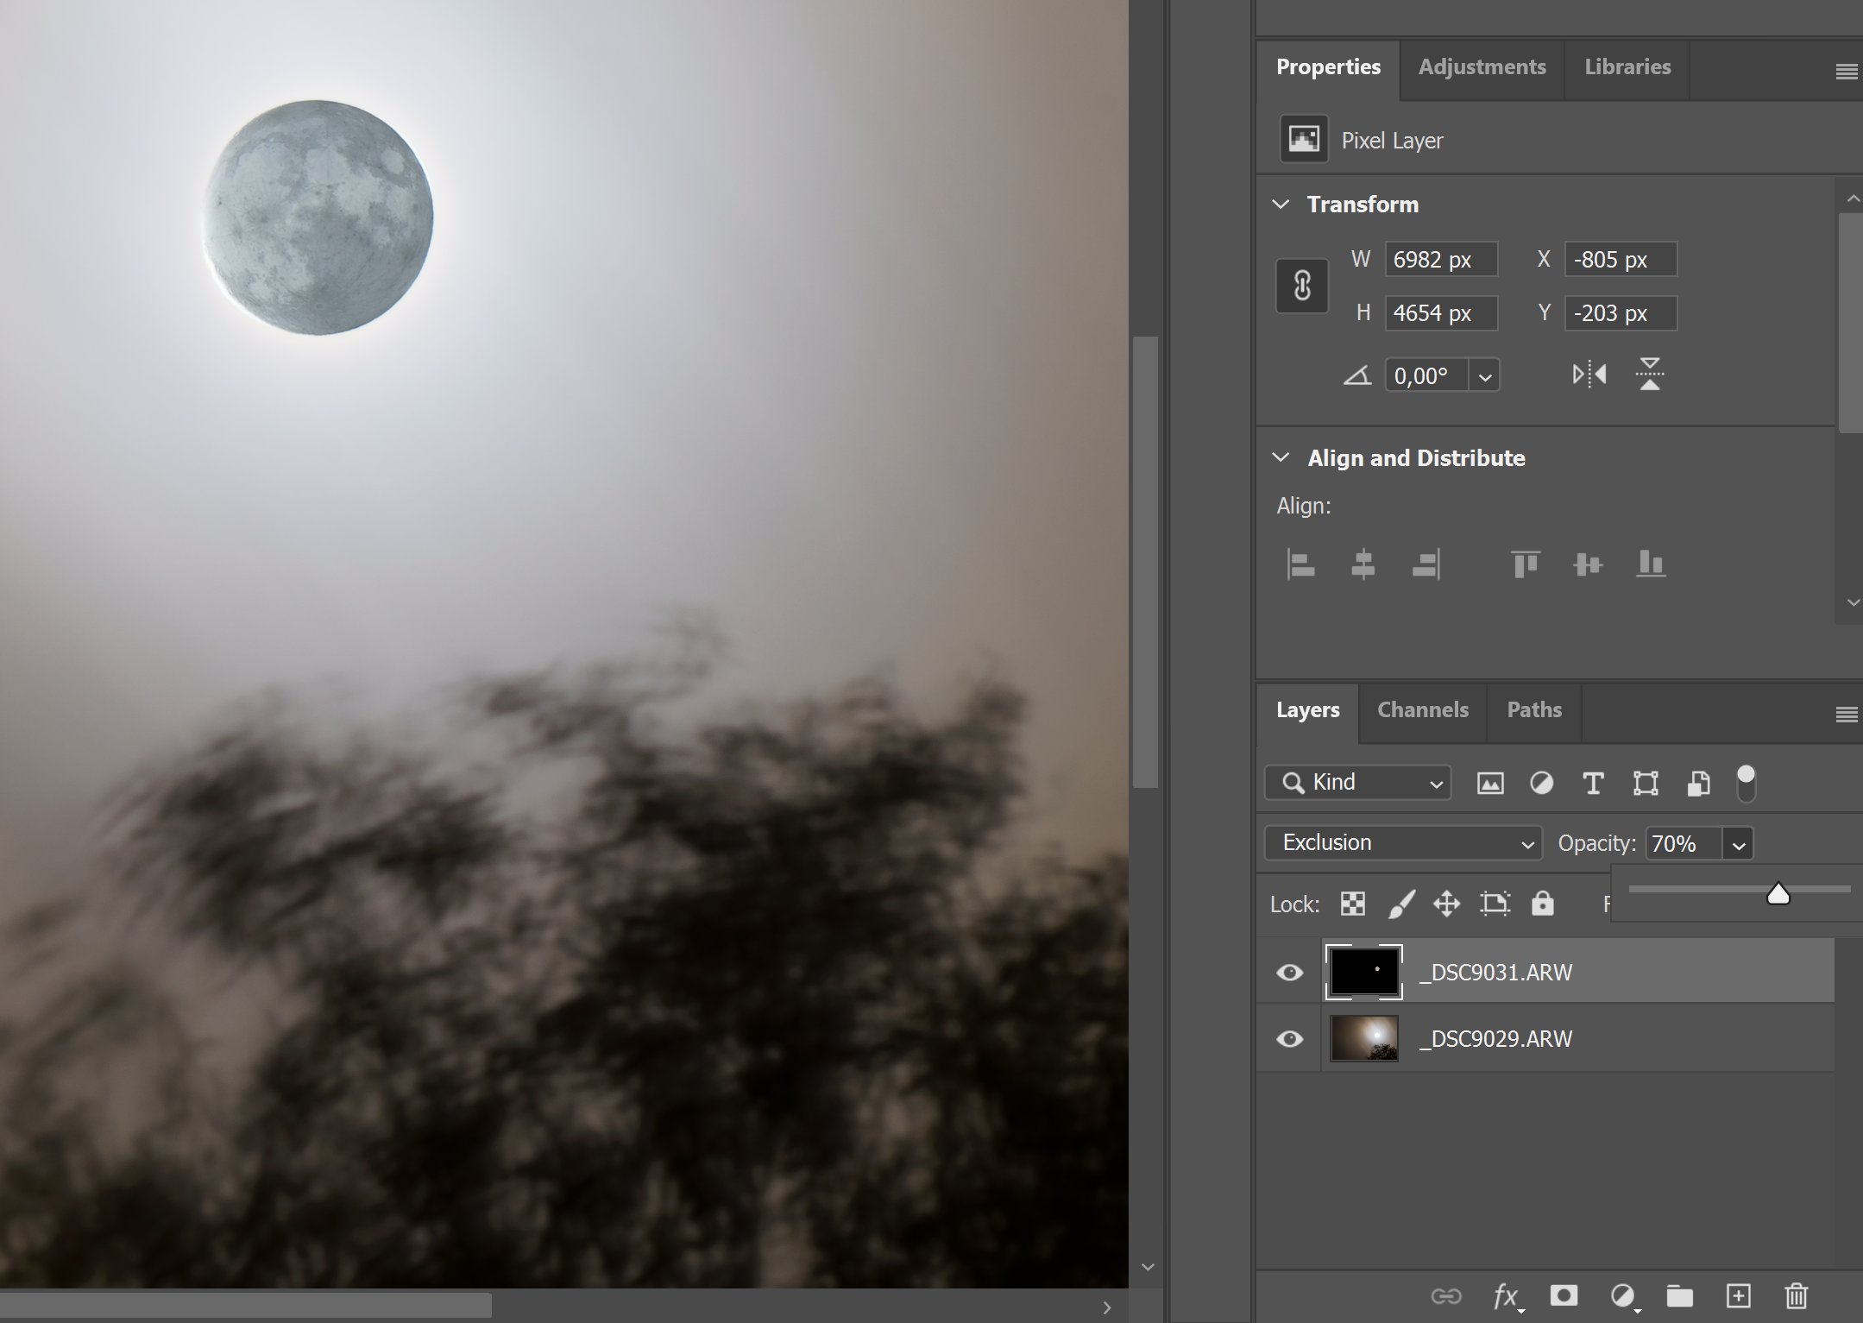1863x1323 pixels.
Task: Collapse the Transform section
Action: pyautogui.click(x=1281, y=204)
